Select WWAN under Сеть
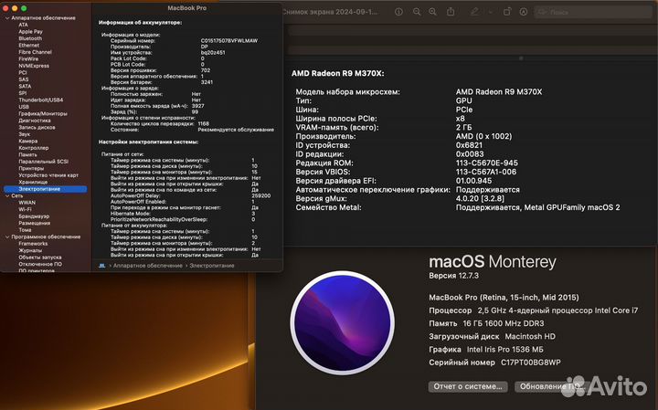The width and height of the screenshot is (658, 410). point(27,203)
